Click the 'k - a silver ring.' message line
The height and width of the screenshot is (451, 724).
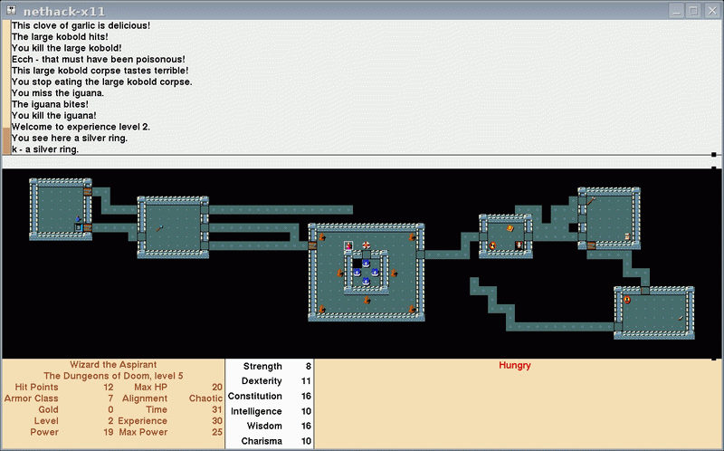pyautogui.click(x=45, y=149)
